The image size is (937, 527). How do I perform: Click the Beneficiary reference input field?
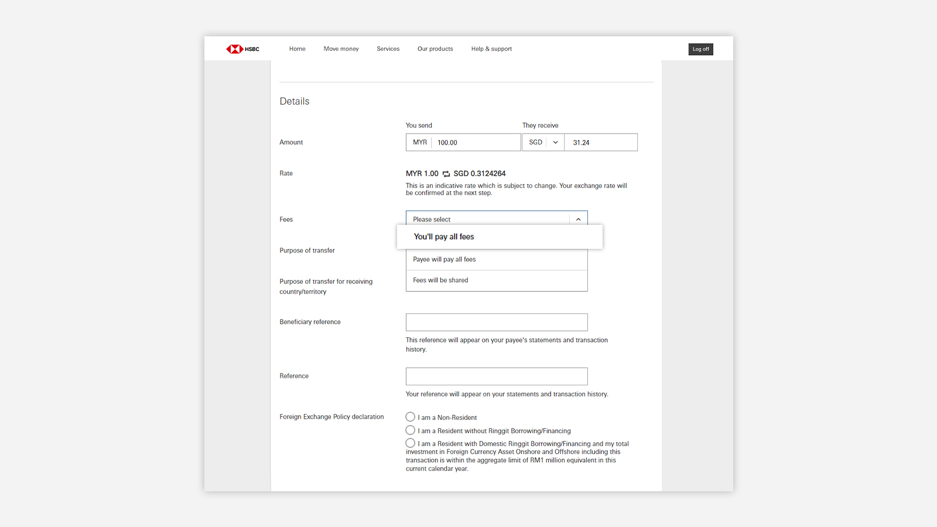pyautogui.click(x=497, y=322)
